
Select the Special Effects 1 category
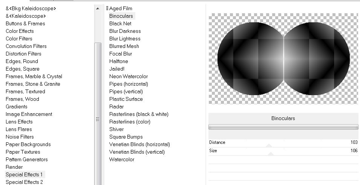[24, 175]
